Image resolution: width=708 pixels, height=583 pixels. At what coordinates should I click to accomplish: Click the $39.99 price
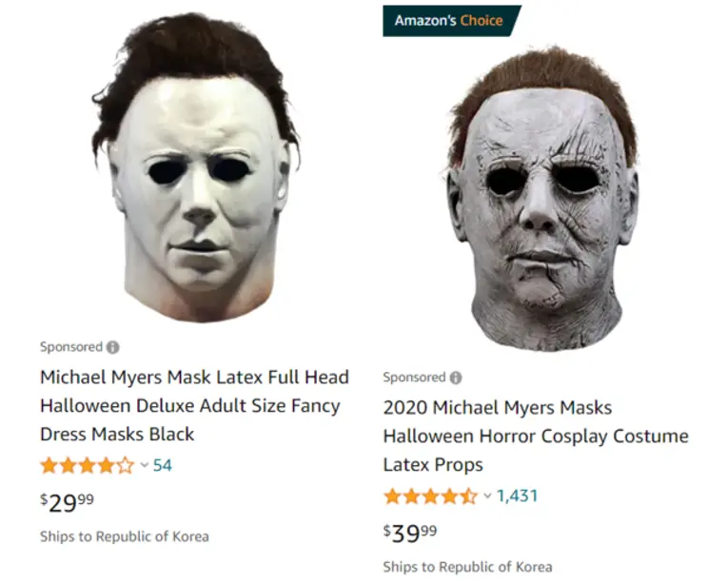pyautogui.click(x=410, y=533)
